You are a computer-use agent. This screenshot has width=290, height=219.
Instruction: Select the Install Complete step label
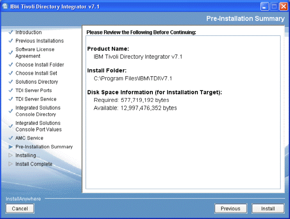(x=34, y=164)
